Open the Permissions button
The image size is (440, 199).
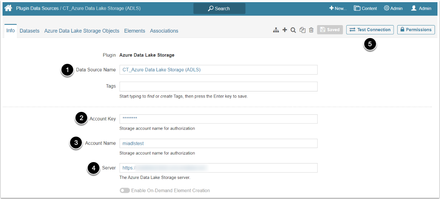(x=416, y=30)
